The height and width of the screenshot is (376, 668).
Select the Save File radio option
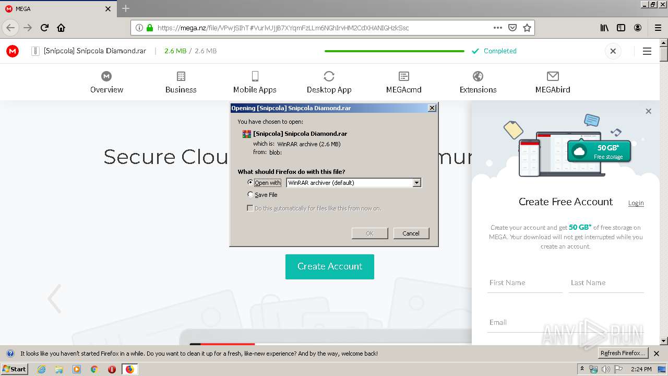[250, 195]
